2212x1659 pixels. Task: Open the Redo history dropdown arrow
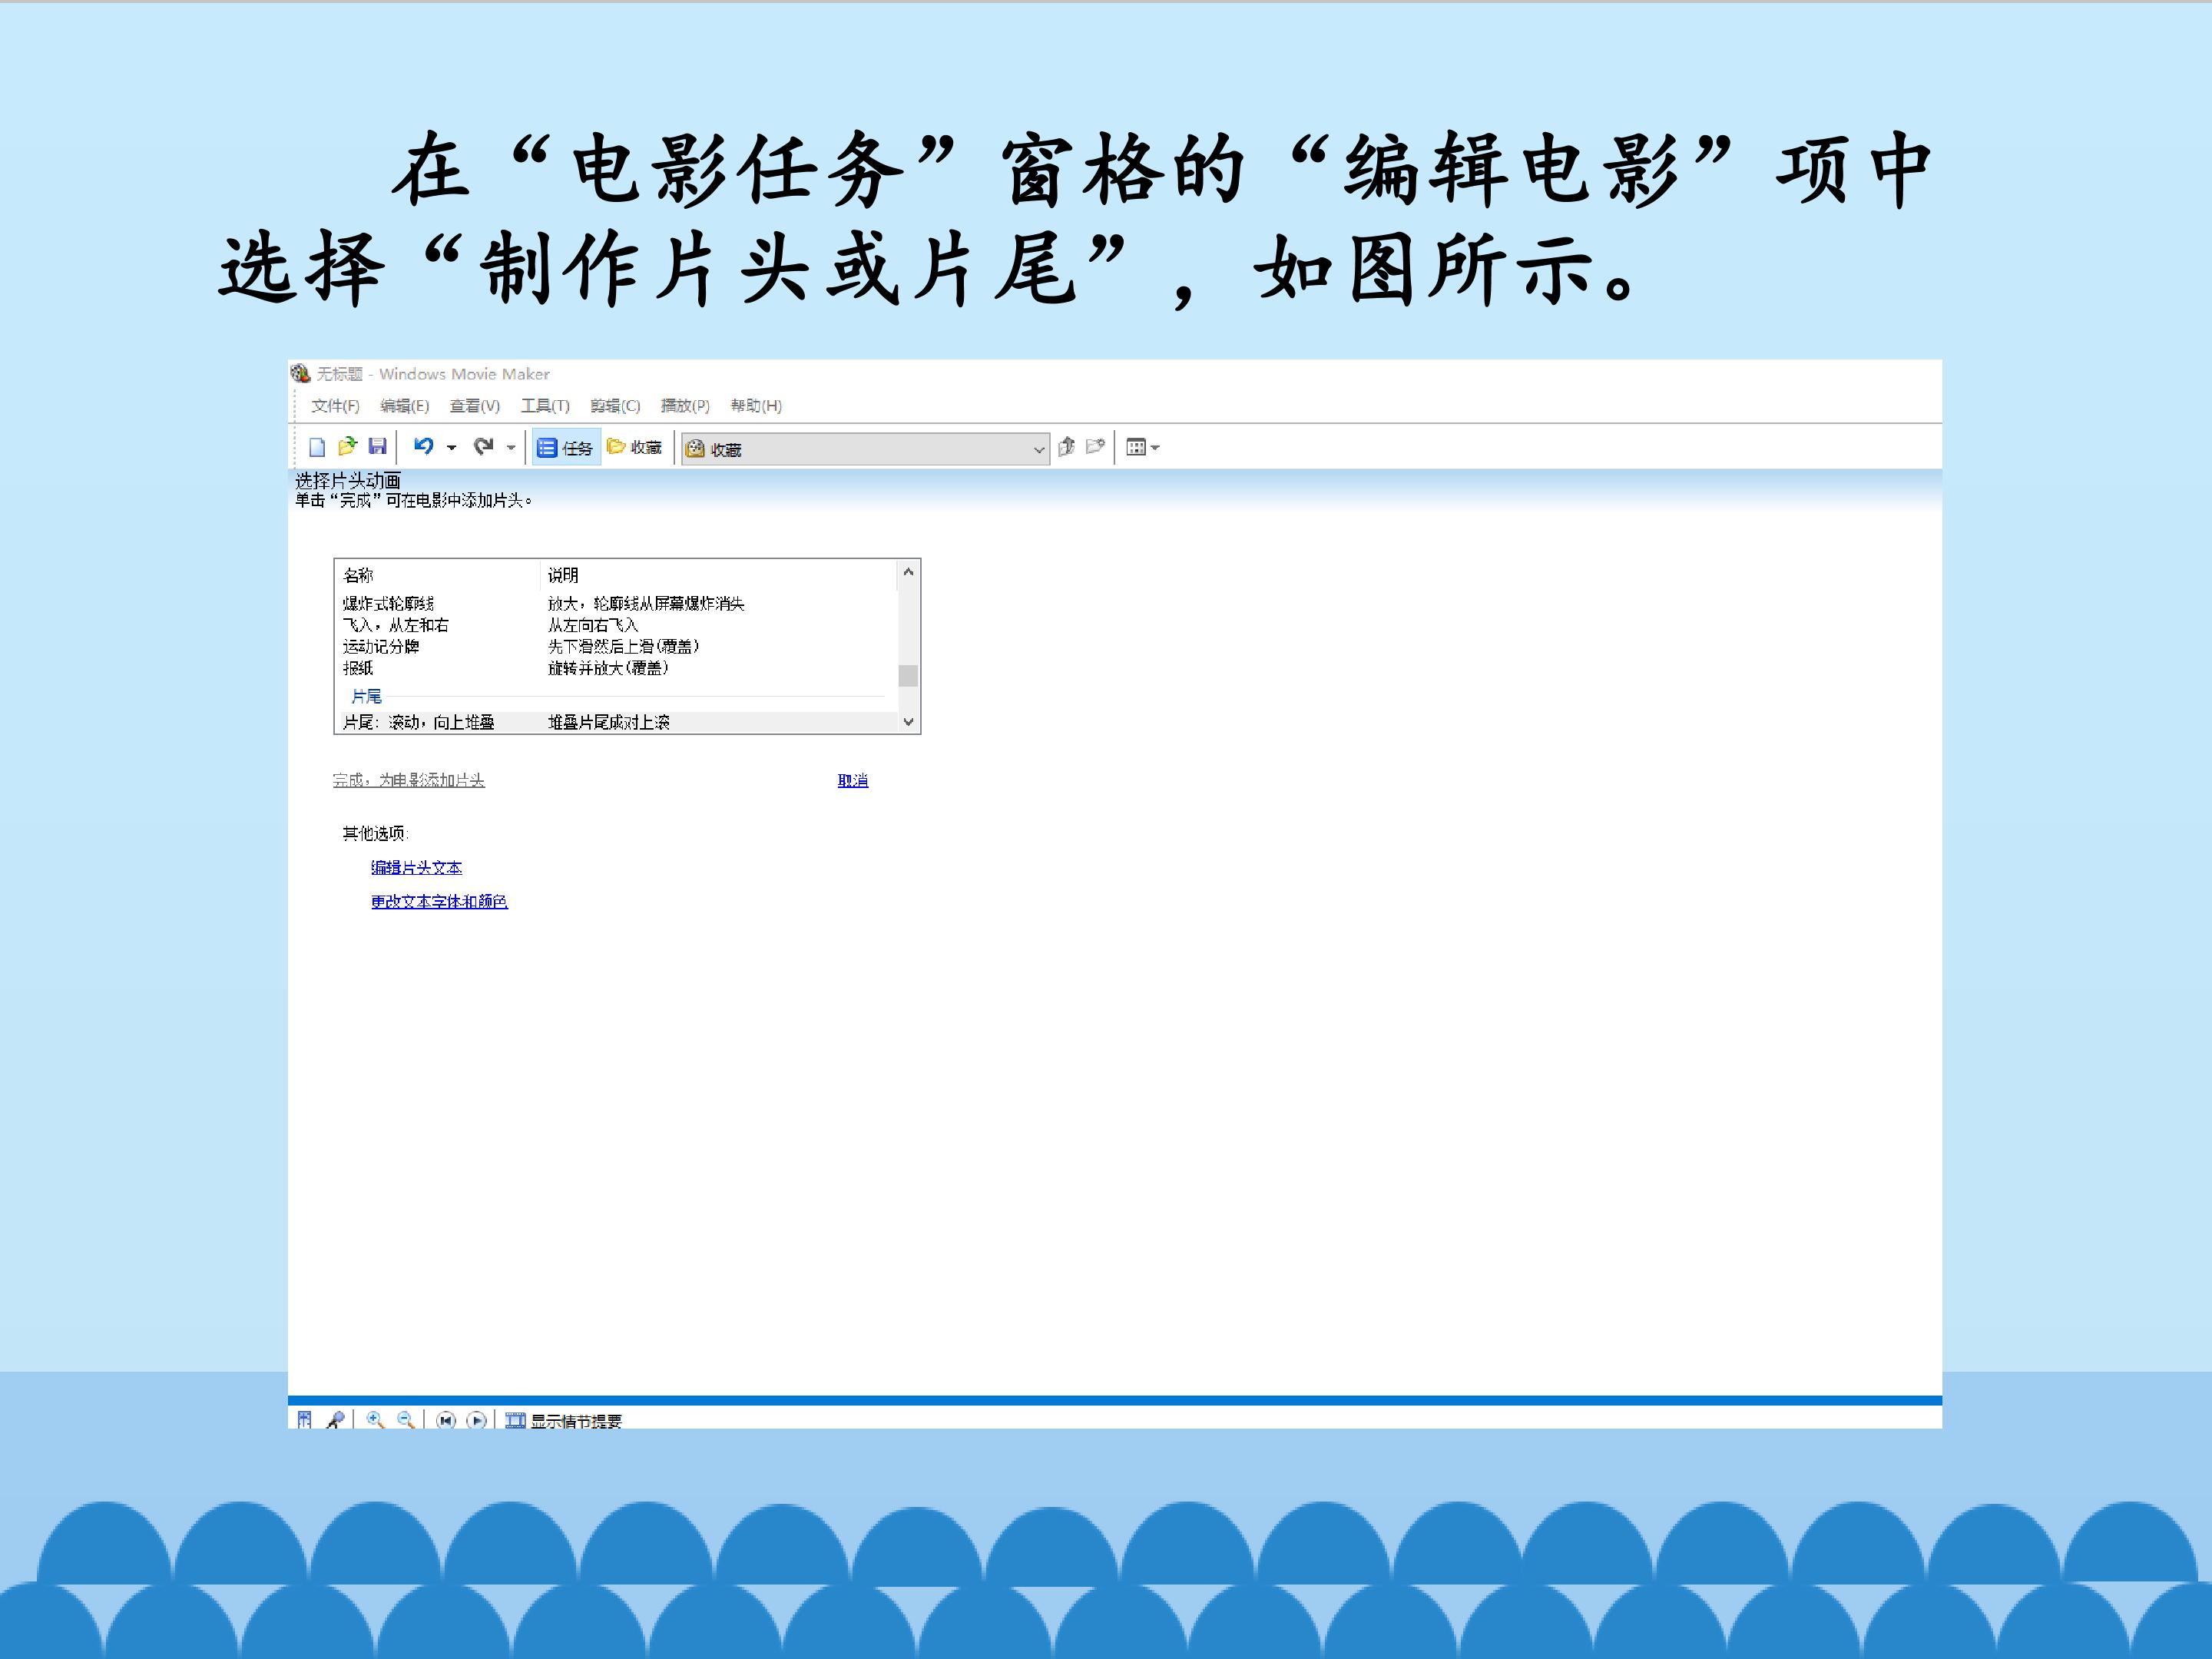pyautogui.click(x=511, y=448)
